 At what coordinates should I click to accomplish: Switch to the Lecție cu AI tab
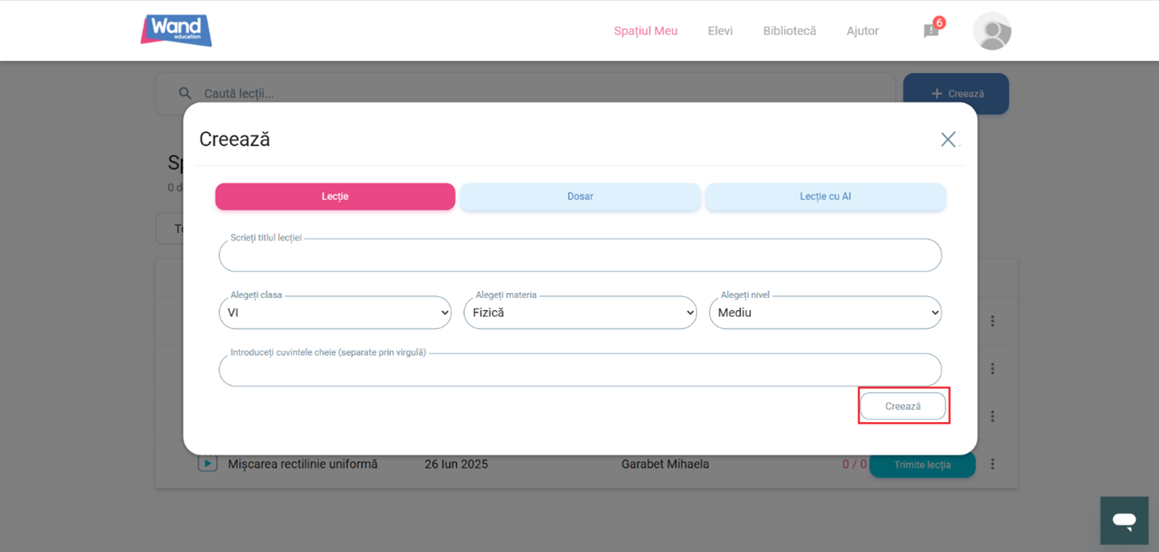coord(825,196)
